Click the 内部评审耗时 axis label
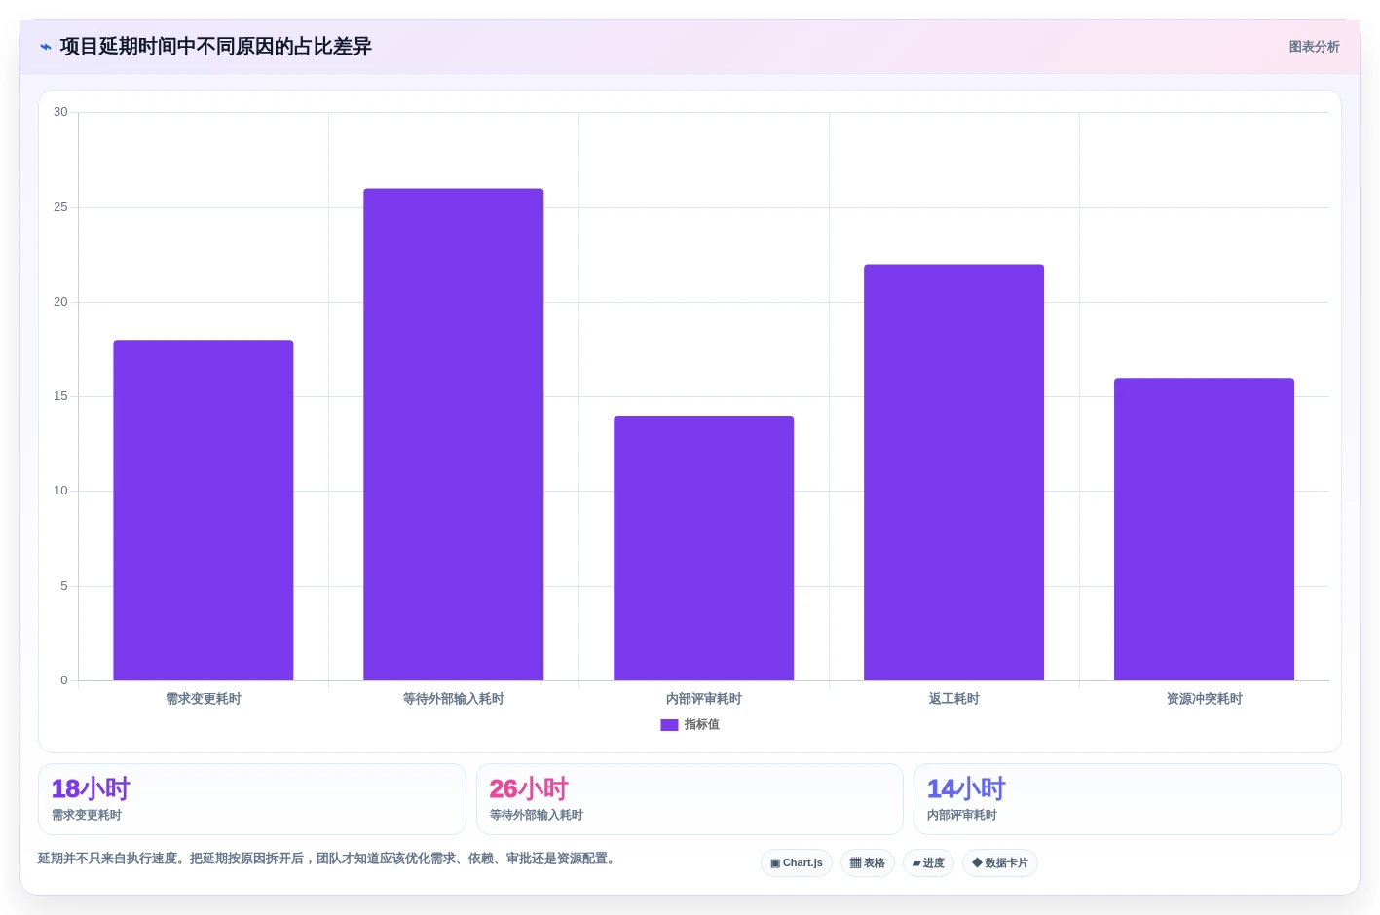The height and width of the screenshot is (915, 1380). pos(703,699)
